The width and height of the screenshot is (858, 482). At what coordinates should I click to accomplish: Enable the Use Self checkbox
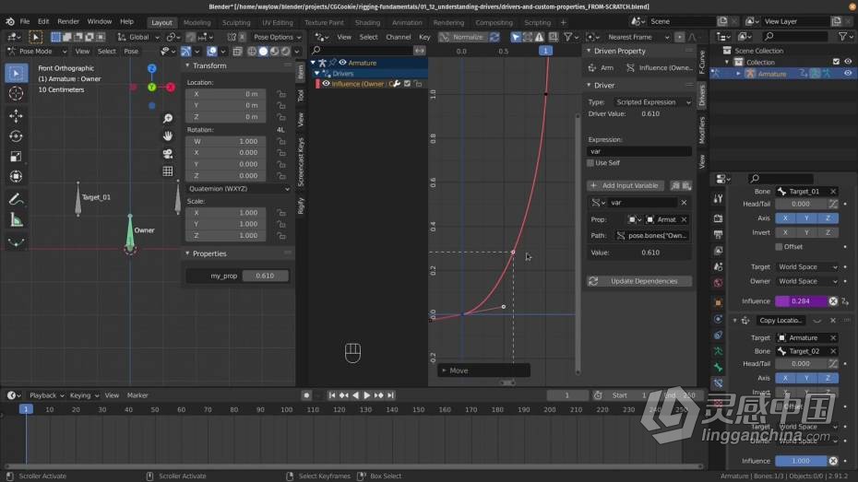coord(590,163)
